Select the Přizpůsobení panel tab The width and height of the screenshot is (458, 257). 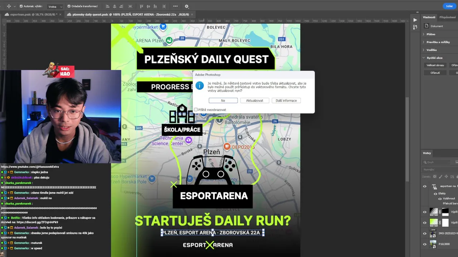click(x=448, y=17)
